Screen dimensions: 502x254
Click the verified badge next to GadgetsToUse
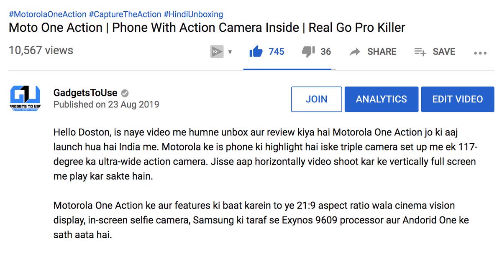(x=125, y=93)
